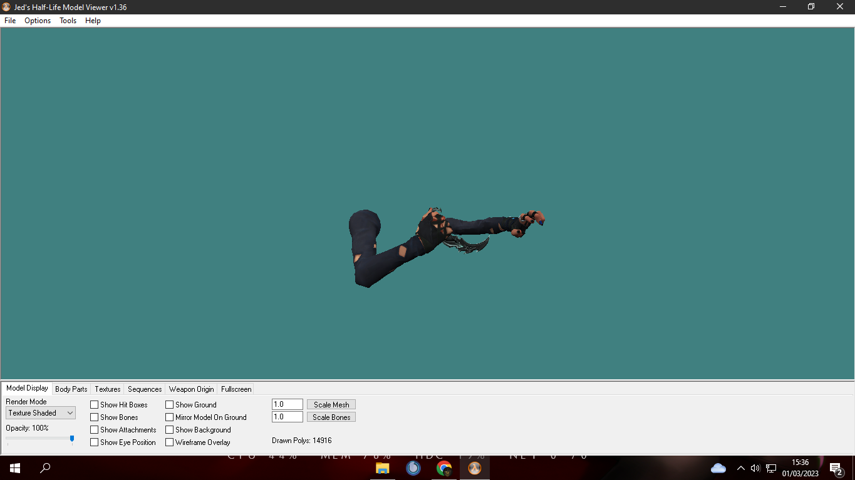Click Half-Life Model Viewer taskbar icon
This screenshot has width=855, height=480.
pos(475,468)
